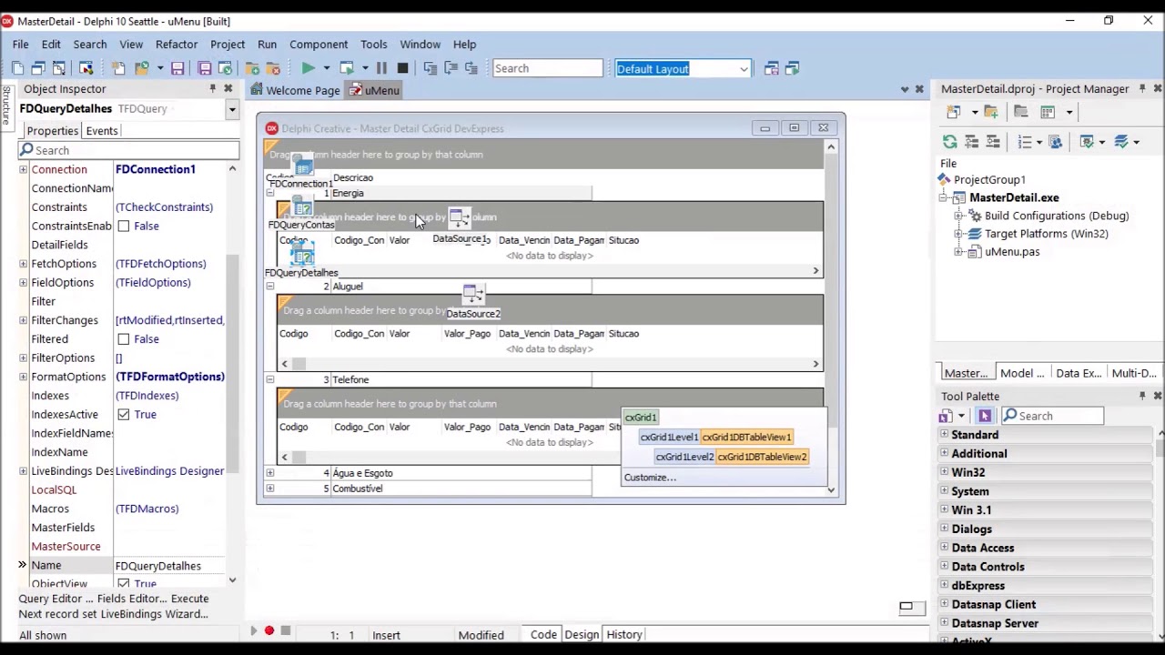Viewport: 1165px width, 655px height.
Task: Open uMenu.pas in Project Manager
Action: click(1011, 252)
